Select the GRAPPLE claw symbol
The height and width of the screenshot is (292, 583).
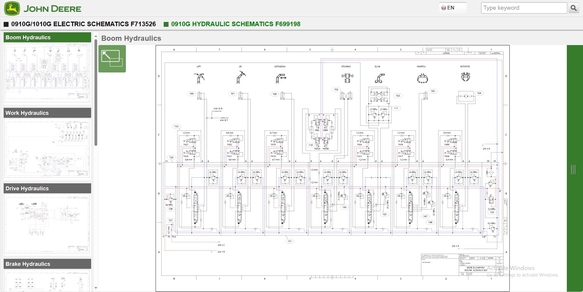pyautogui.click(x=422, y=78)
